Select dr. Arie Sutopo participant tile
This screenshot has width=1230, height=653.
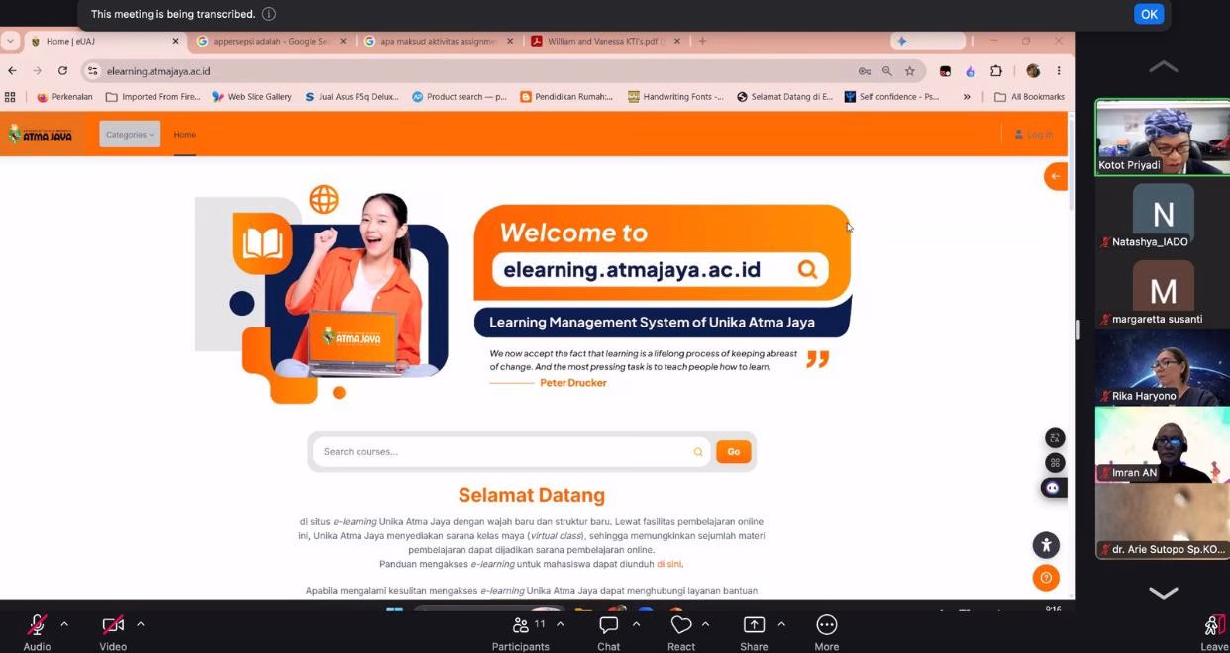[1163, 521]
